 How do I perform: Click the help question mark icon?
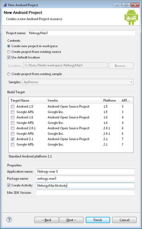pos(9,220)
